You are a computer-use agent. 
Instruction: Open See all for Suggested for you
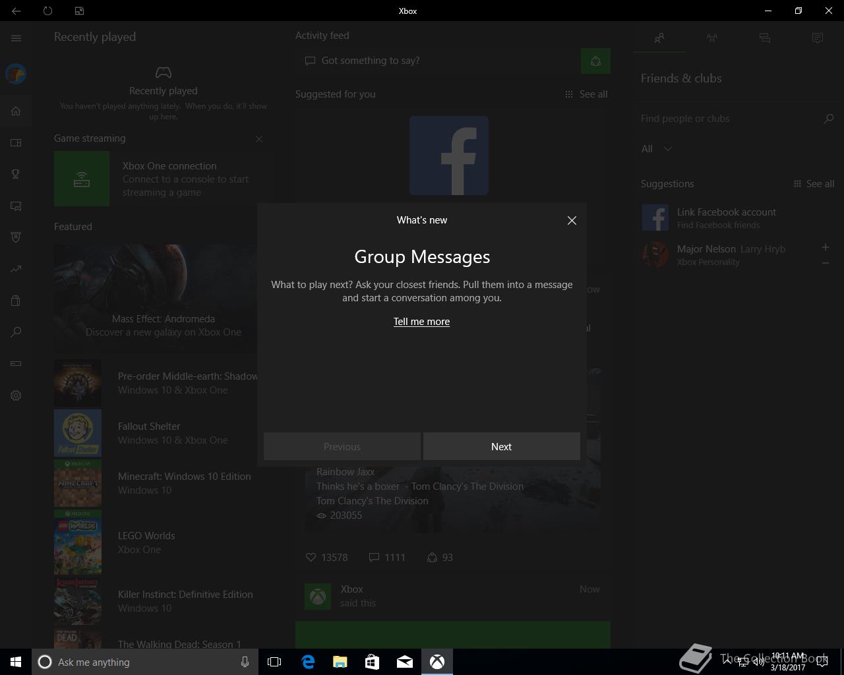pos(586,94)
